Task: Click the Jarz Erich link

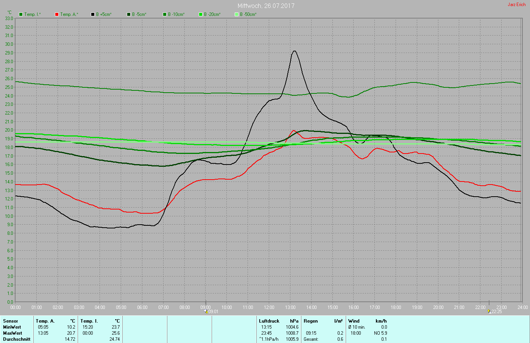Action: click(516, 5)
